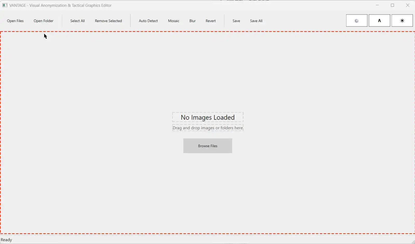Click the VANTAGE app icon in title bar
Viewport: 415px width, 244px height.
[5, 5]
